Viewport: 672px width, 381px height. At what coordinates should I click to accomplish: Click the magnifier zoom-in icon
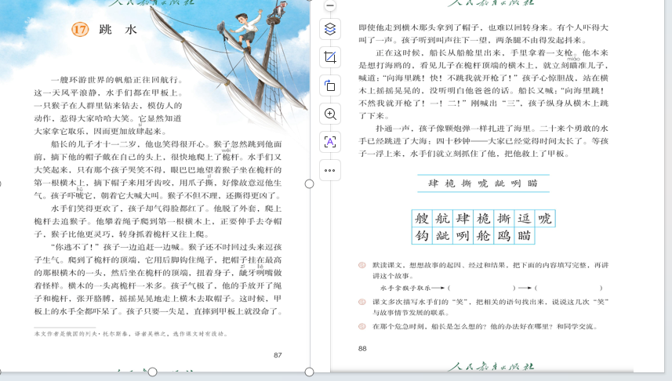[x=330, y=114]
